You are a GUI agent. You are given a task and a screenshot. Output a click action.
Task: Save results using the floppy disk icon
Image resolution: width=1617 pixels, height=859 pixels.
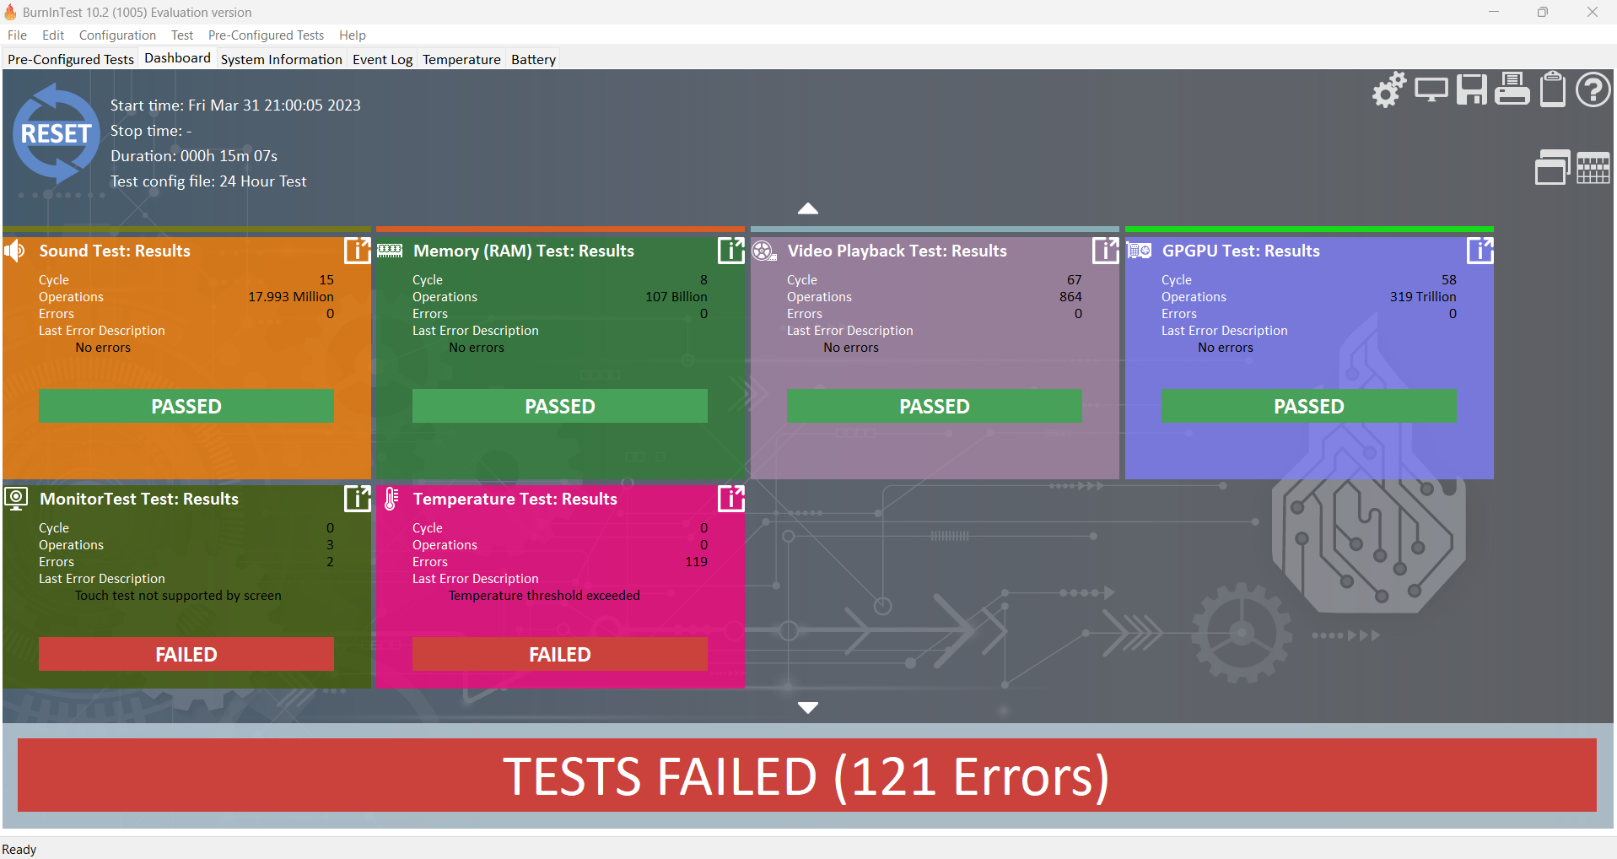click(x=1472, y=89)
